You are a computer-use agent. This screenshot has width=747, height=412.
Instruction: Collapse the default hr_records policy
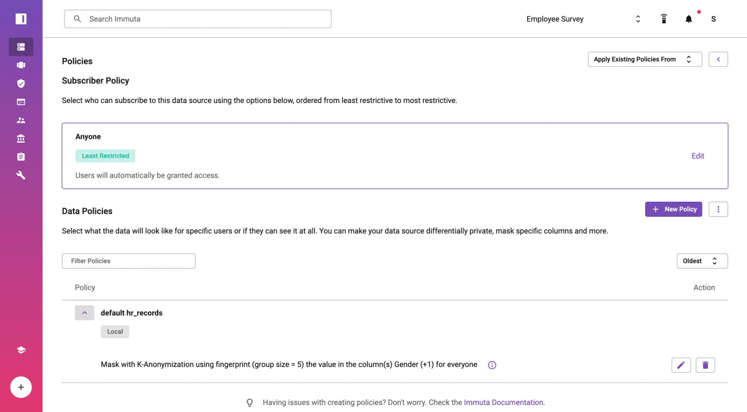pyautogui.click(x=85, y=313)
